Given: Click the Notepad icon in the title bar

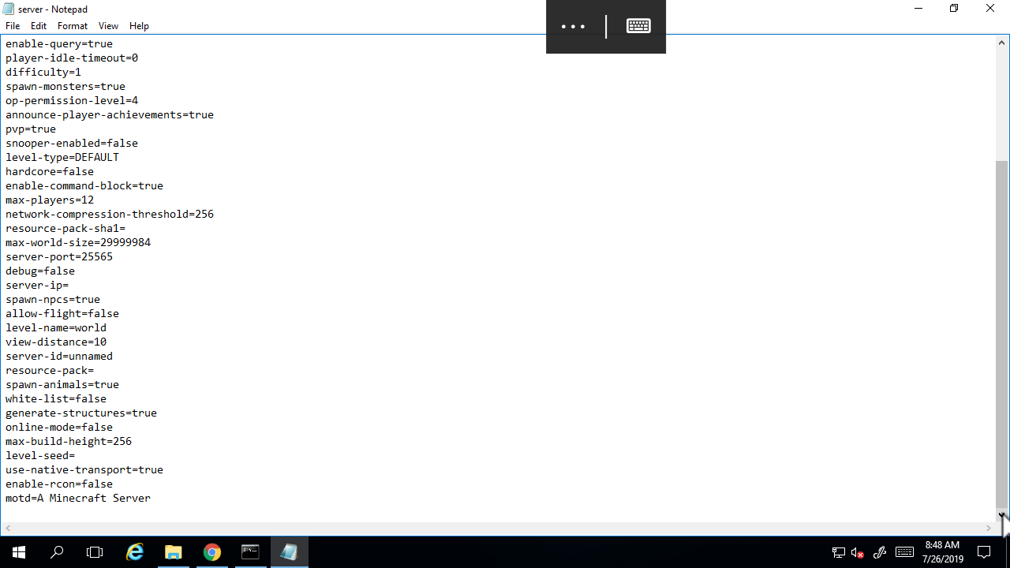Looking at the screenshot, I should coord(9,9).
